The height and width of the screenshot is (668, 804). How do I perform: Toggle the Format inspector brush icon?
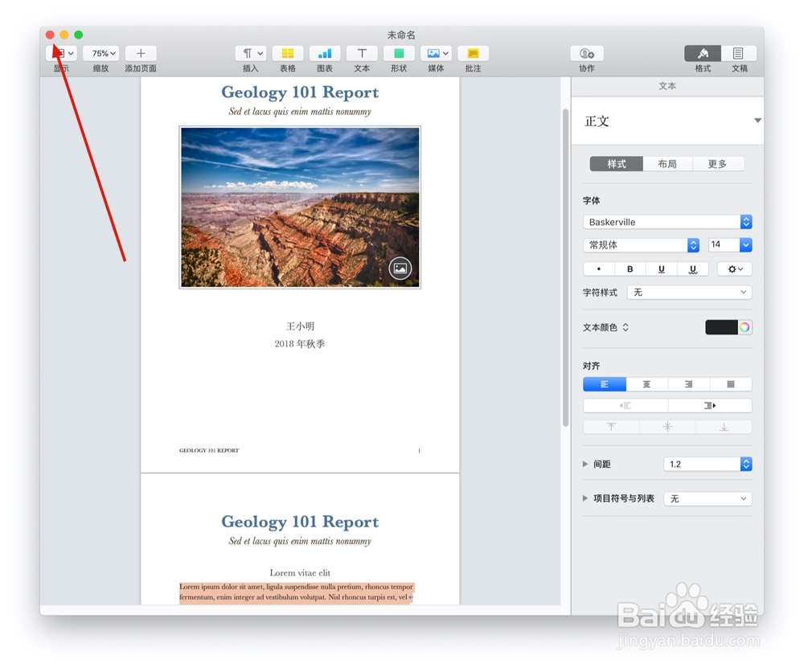coord(703,53)
